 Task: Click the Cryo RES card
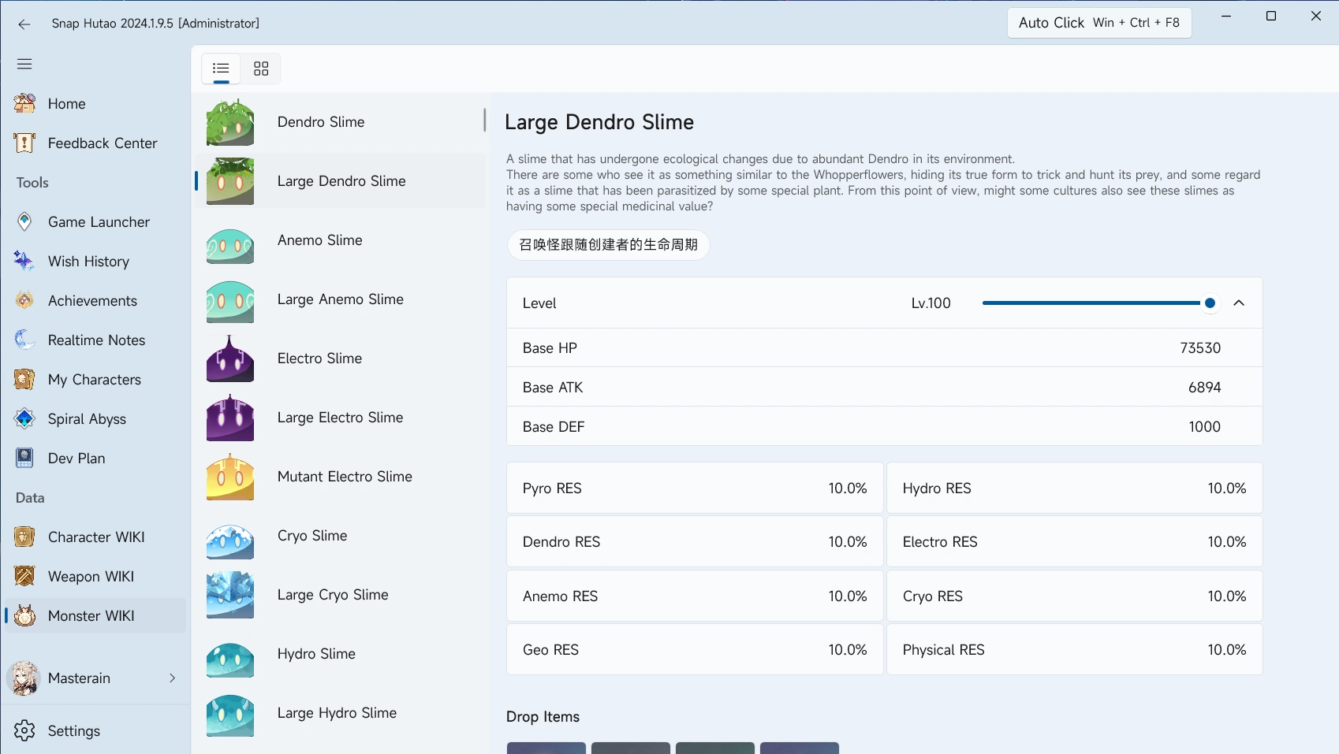[1075, 596]
